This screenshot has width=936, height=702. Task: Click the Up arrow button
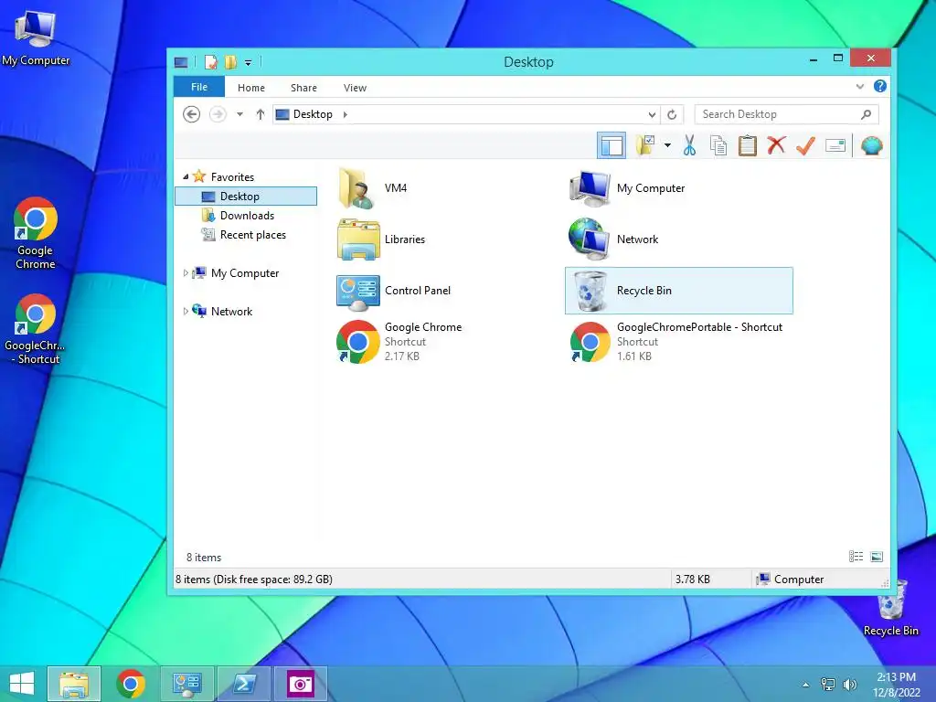[261, 114]
